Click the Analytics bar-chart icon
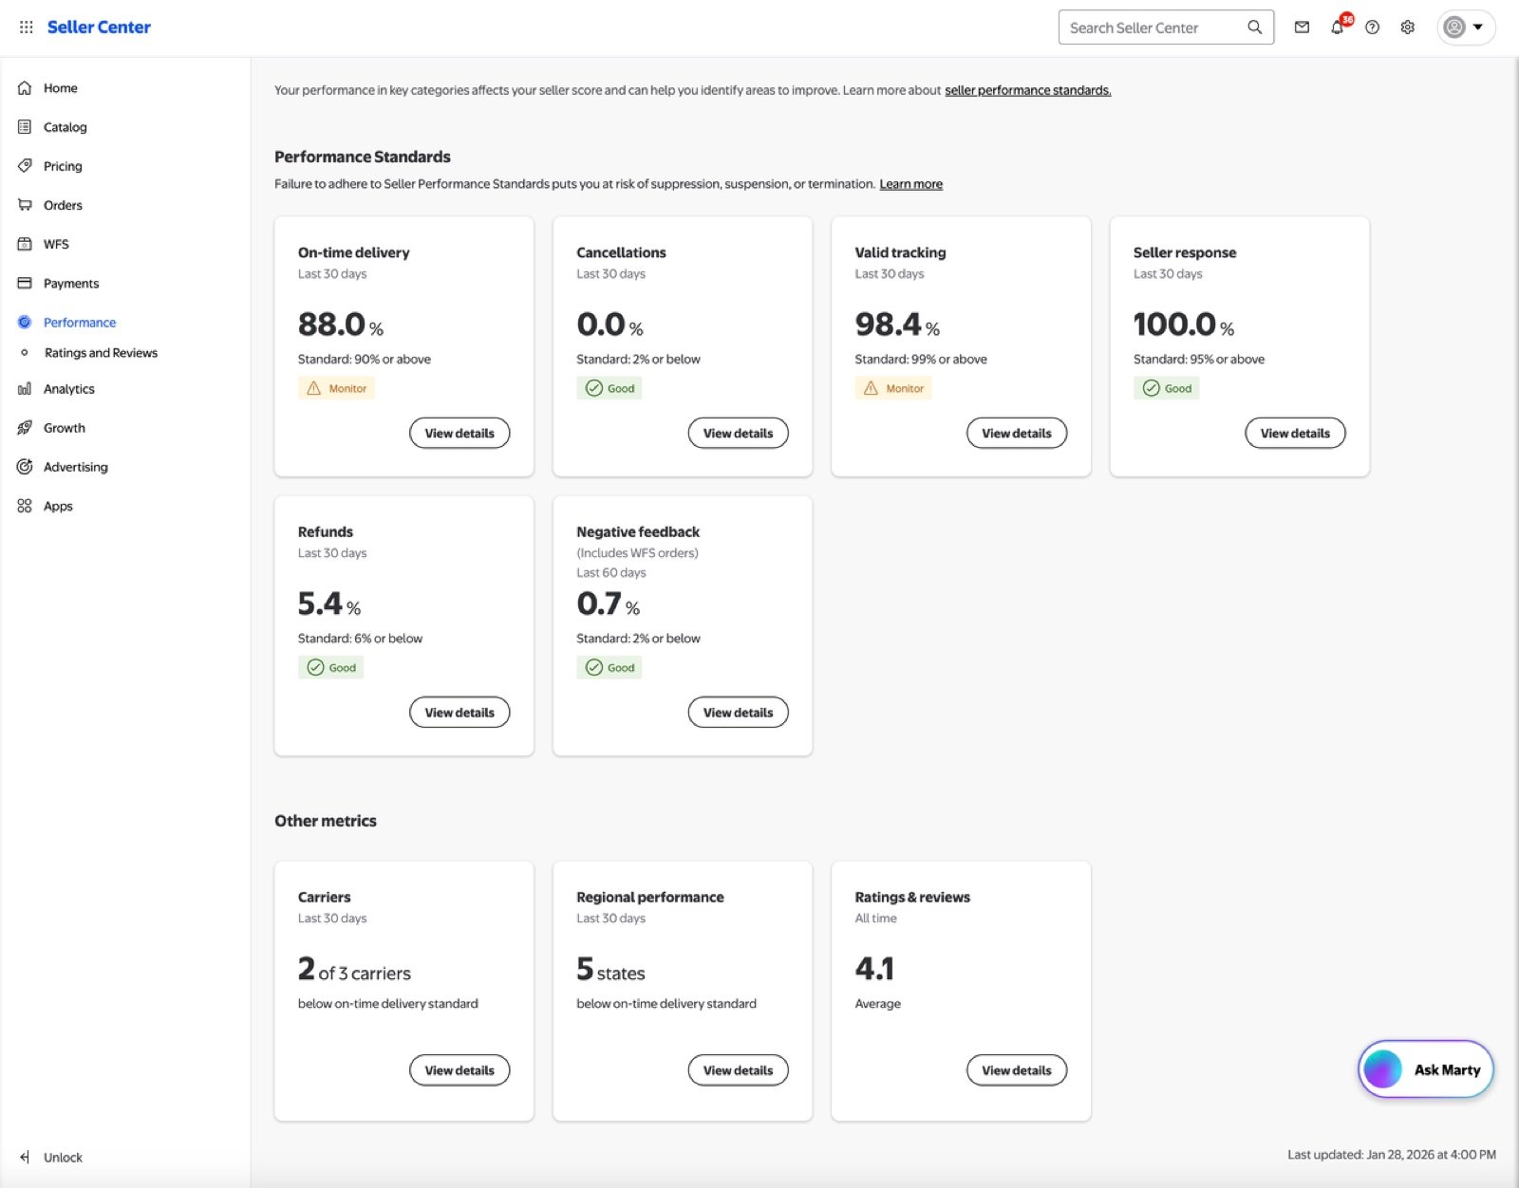 click(25, 389)
